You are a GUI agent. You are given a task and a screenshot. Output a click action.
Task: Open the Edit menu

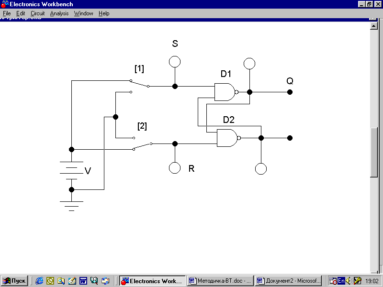coord(21,13)
